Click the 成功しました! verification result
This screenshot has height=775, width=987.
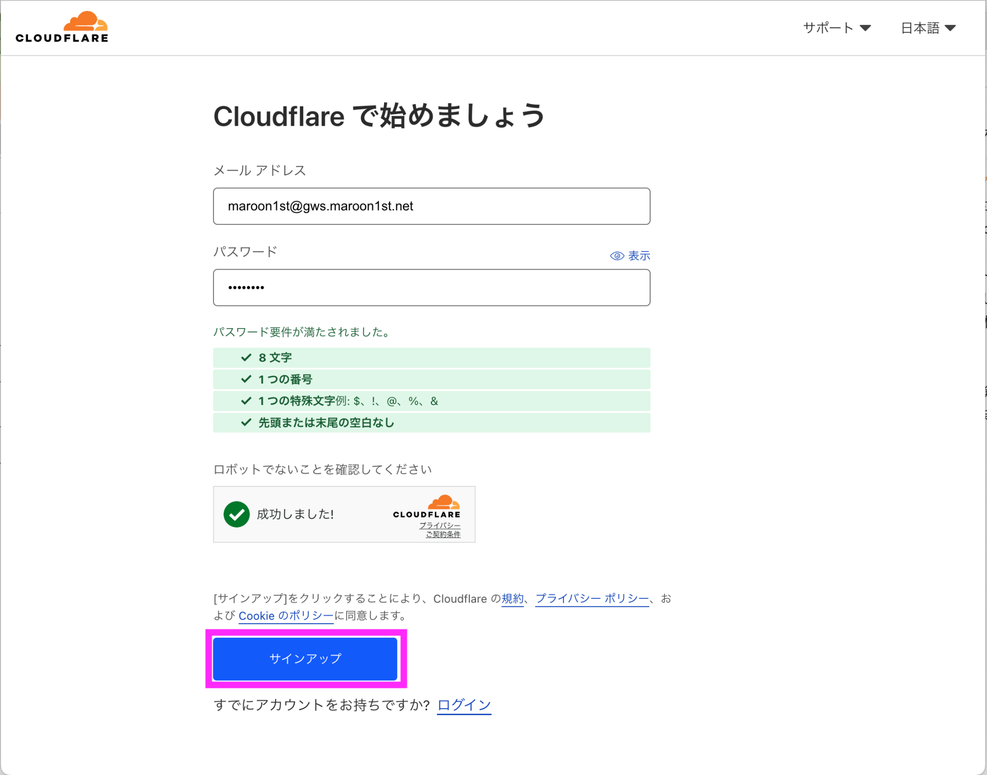click(x=295, y=514)
